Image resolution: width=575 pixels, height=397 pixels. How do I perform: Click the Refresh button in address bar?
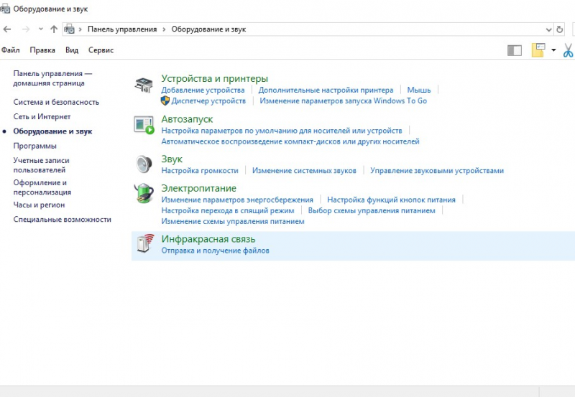[x=560, y=29]
